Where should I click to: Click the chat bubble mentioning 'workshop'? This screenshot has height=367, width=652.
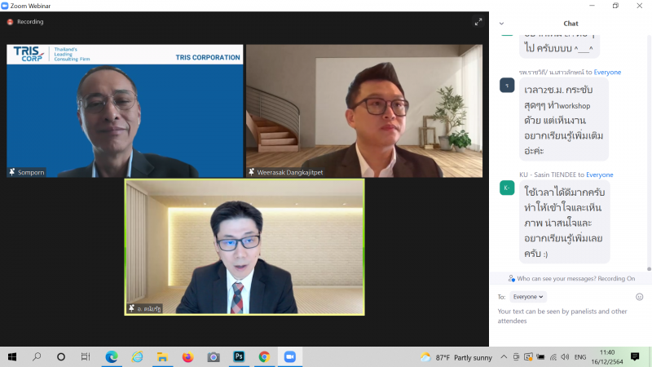(564, 120)
